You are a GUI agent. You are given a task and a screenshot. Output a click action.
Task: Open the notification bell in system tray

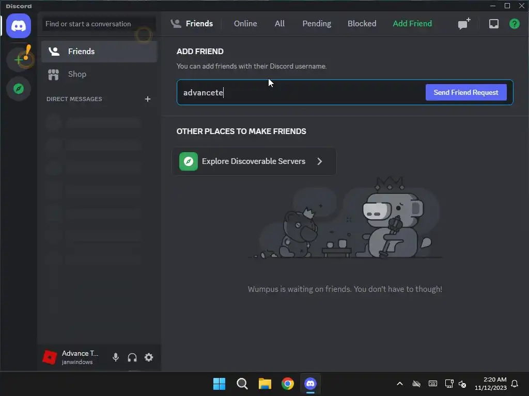[515, 384]
